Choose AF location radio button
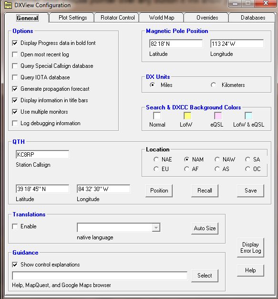The height and width of the screenshot is (299, 278). (x=186, y=169)
